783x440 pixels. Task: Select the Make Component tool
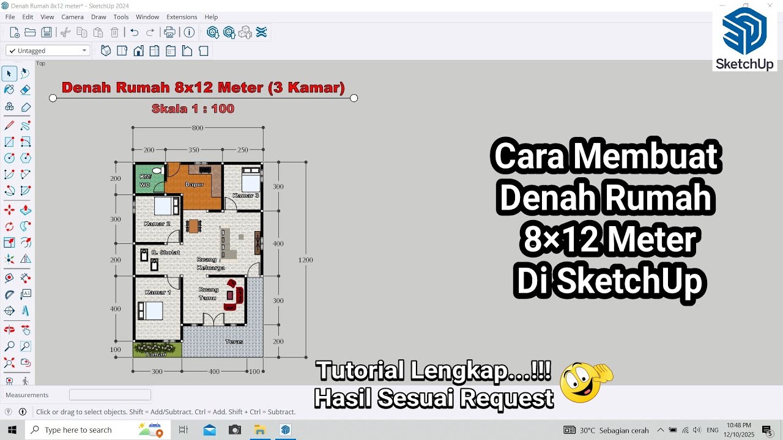pyautogui.click(x=9, y=107)
